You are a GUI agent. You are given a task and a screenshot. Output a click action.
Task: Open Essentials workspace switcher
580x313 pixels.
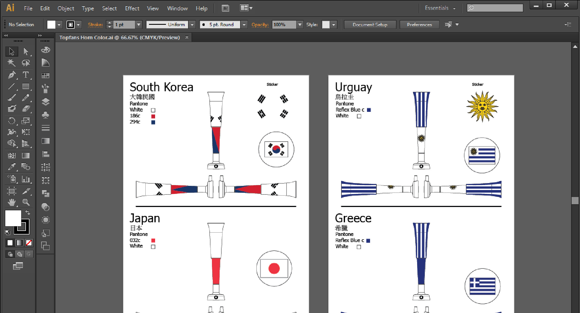(440, 8)
